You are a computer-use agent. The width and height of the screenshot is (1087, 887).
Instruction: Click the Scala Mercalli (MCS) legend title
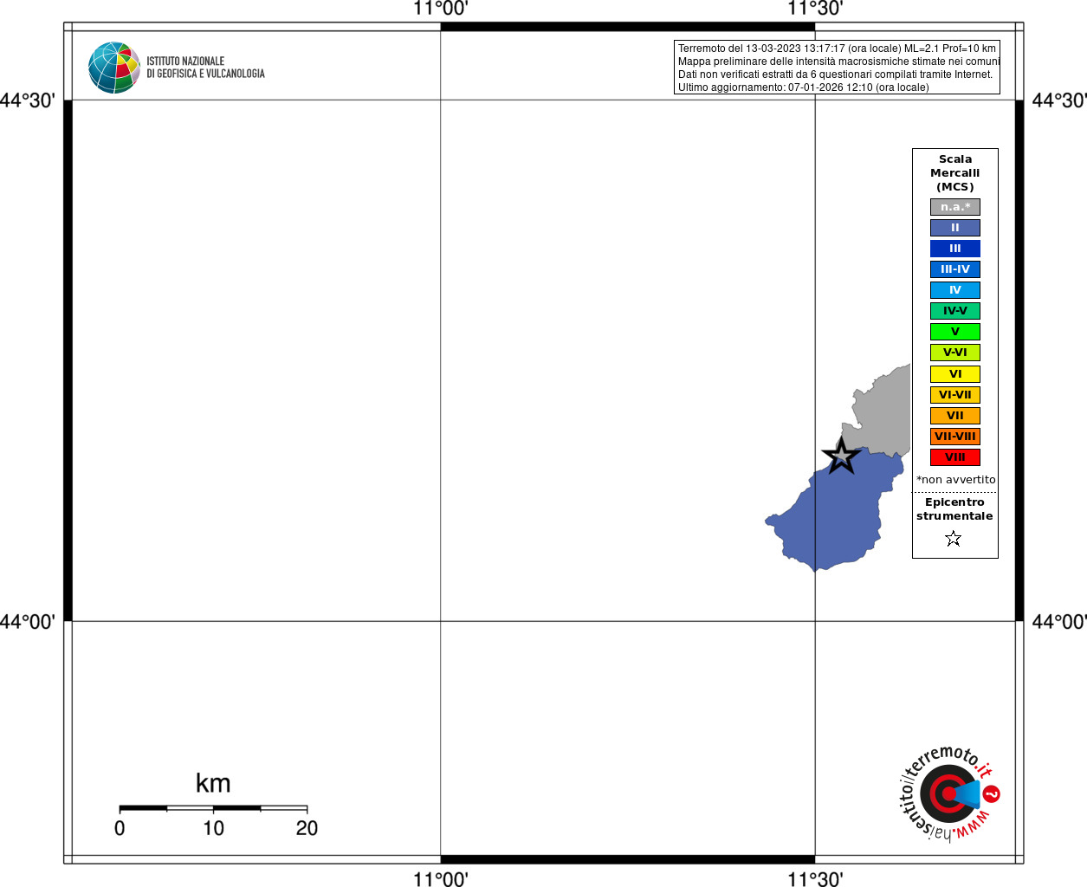(955, 173)
